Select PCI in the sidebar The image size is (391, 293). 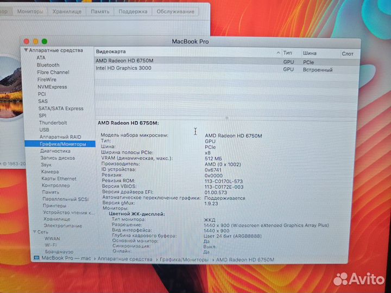point(42,94)
